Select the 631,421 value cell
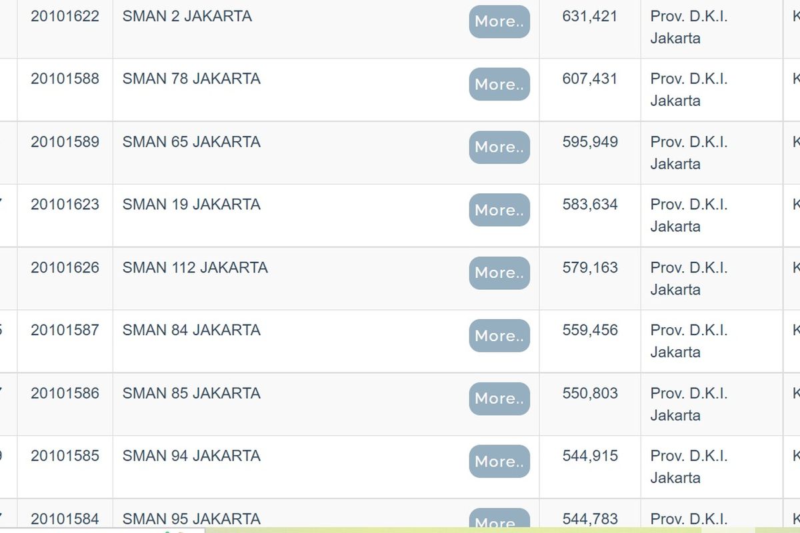Viewport: 800px width, 533px height. [590, 16]
